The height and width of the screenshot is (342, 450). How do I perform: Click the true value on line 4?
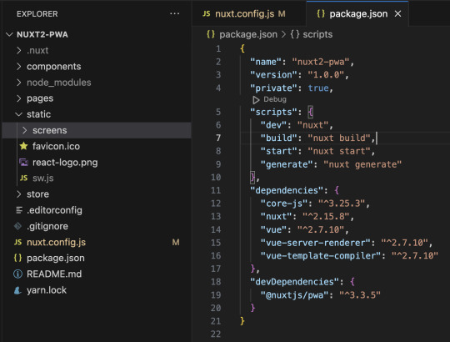(318, 88)
